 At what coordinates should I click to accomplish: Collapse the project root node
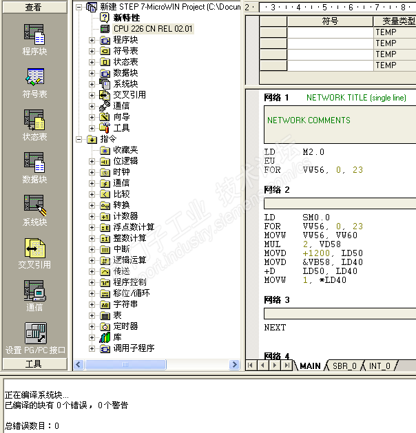79,7
